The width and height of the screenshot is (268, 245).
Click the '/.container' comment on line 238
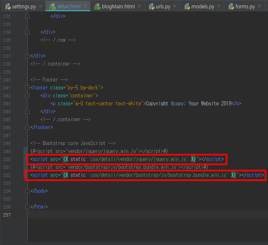coord(55,64)
